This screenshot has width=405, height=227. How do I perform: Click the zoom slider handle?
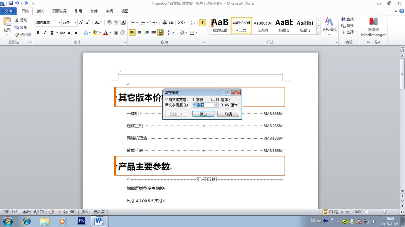pyautogui.click(x=384, y=212)
